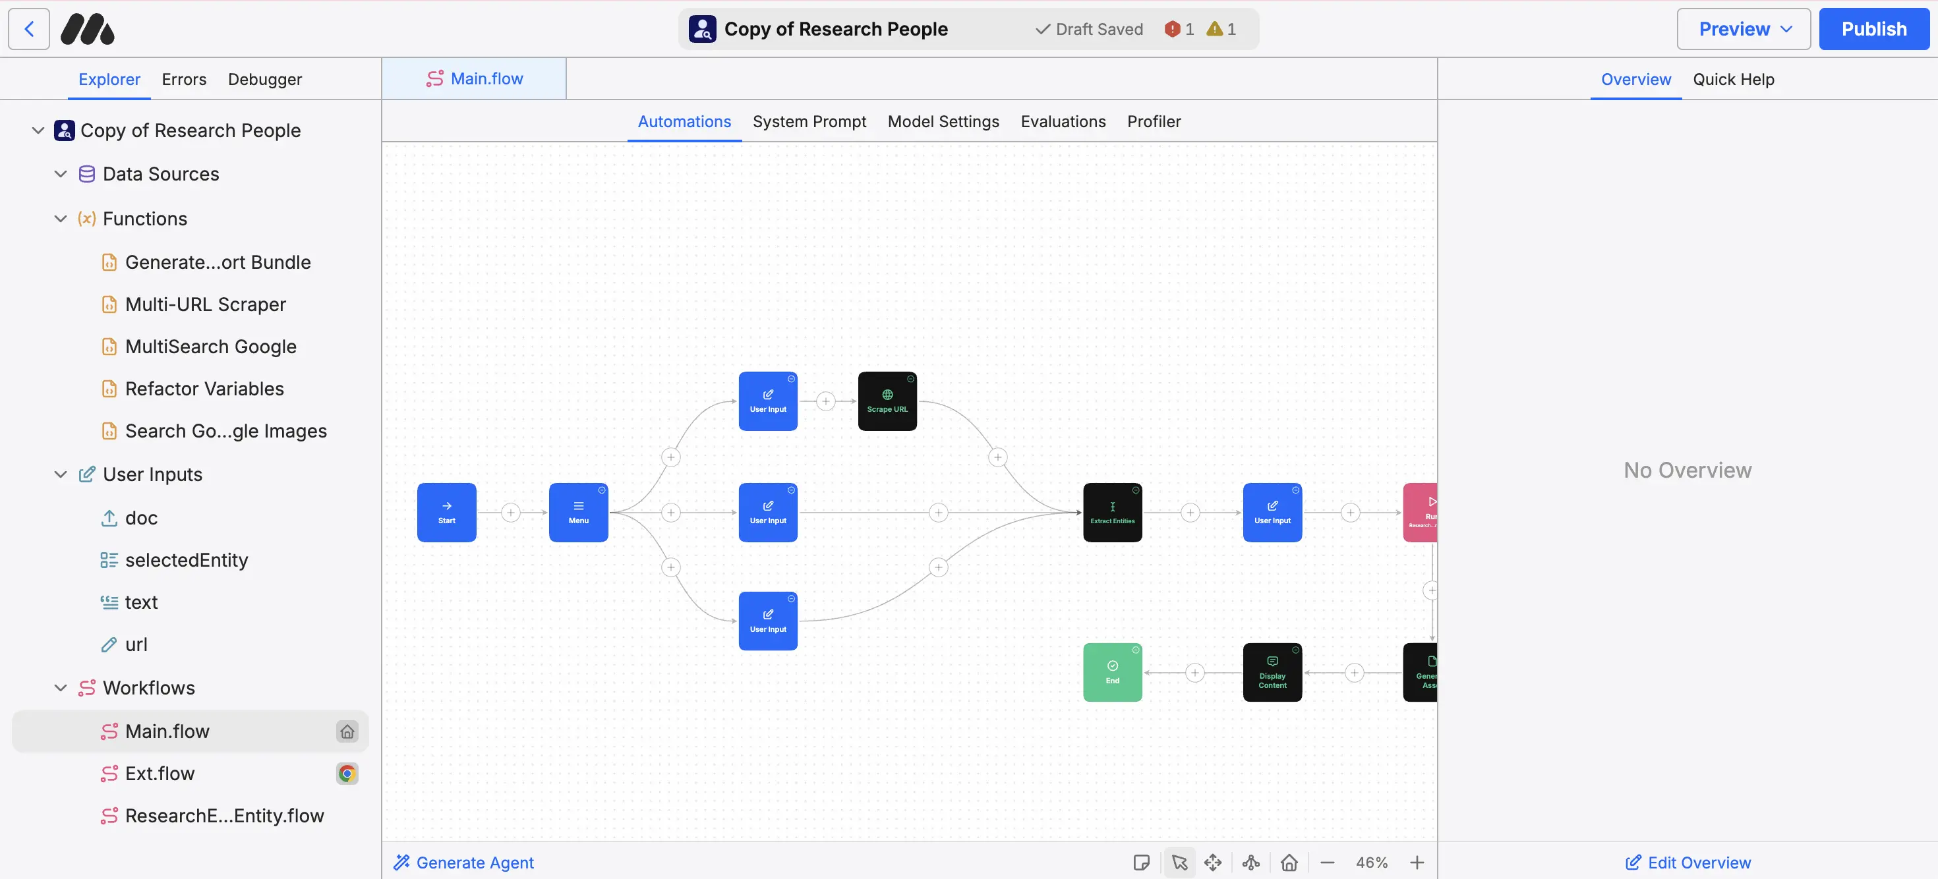
Task: Collapse the Functions tree section
Action: 60,219
